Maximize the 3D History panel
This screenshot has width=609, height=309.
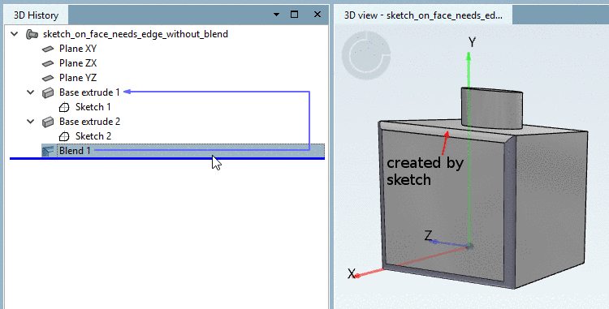pos(295,15)
